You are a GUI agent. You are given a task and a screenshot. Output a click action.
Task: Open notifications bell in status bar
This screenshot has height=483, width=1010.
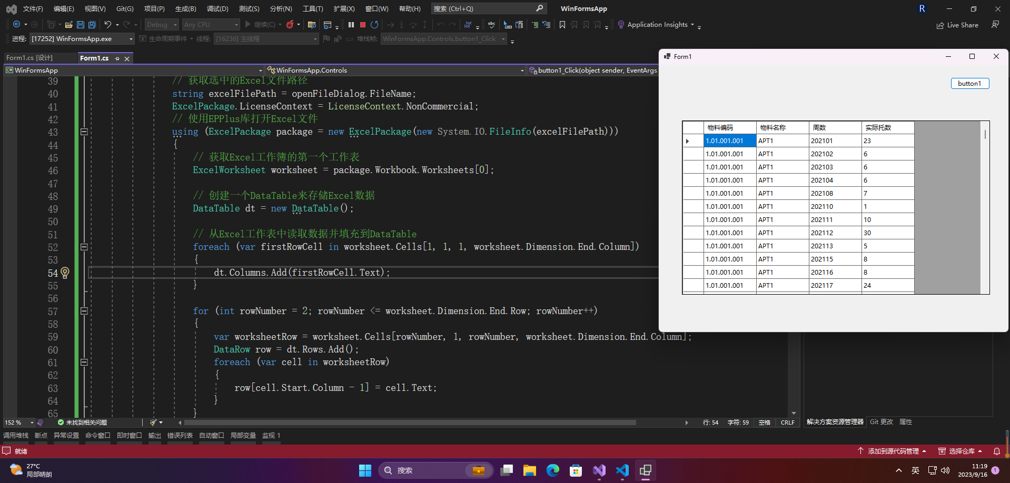point(997,451)
